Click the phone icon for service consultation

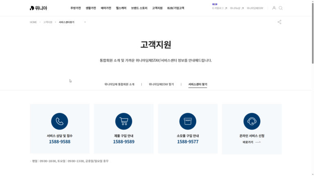tap(59, 121)
